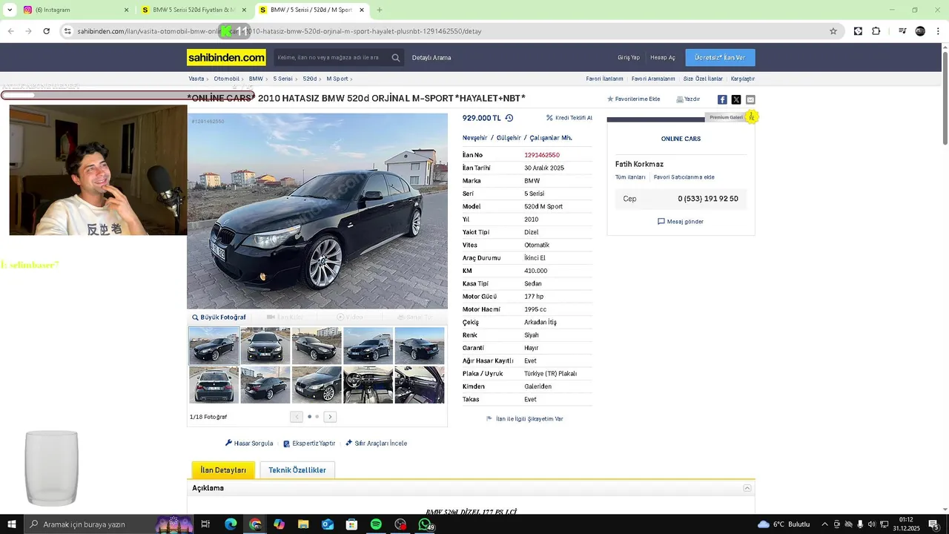Viewport: 949px width, 534px height.
Task: Click the Hesap Aç link
Action: click(663, 58)
